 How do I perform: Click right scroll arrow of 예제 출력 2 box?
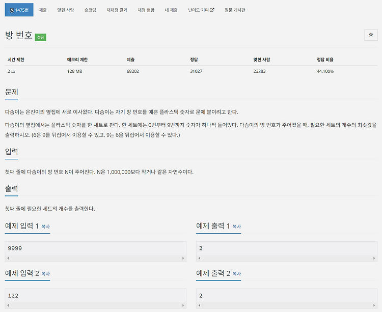pos(374,305)
